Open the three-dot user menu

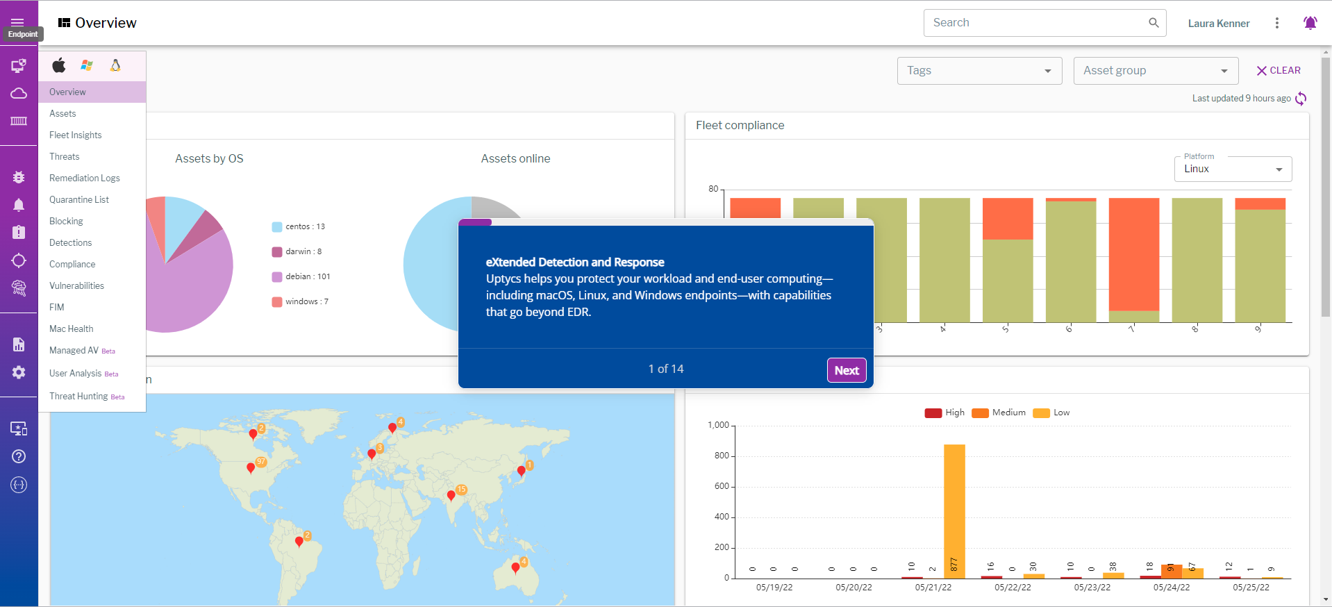[x=1276, y=23]
